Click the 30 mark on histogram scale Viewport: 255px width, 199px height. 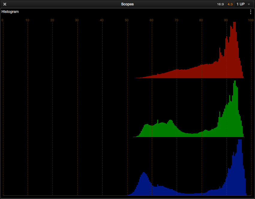(x=77, y=20)
